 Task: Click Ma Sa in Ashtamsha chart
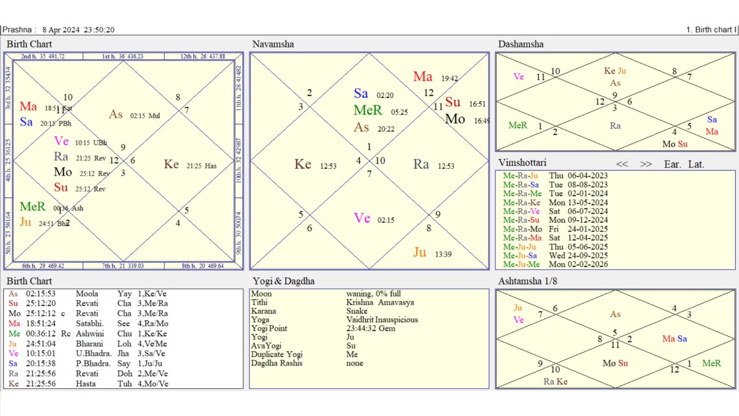click(x=675, y=338)
